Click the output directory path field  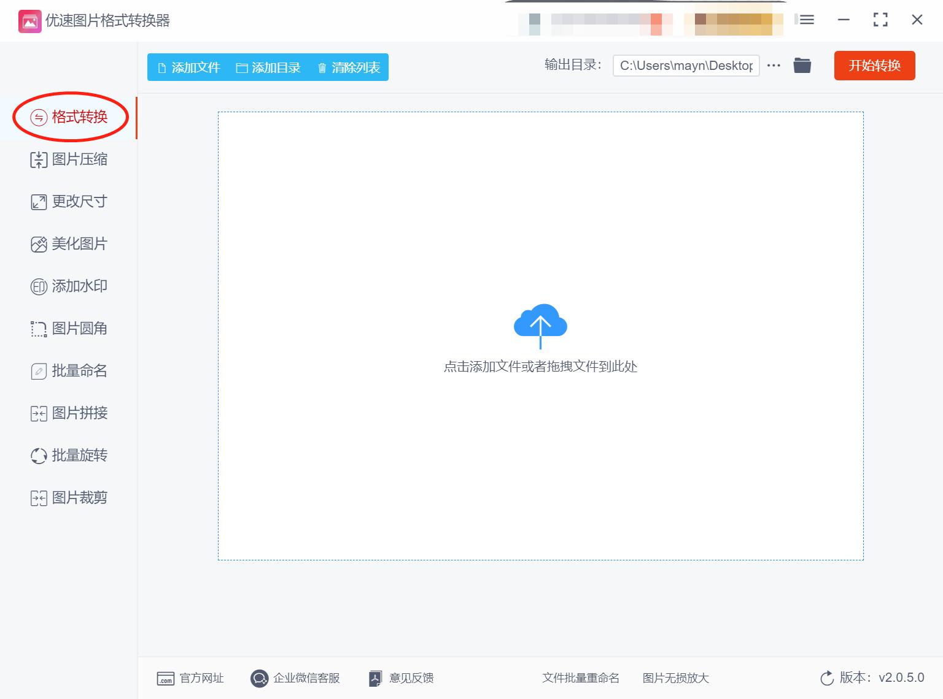686,66
